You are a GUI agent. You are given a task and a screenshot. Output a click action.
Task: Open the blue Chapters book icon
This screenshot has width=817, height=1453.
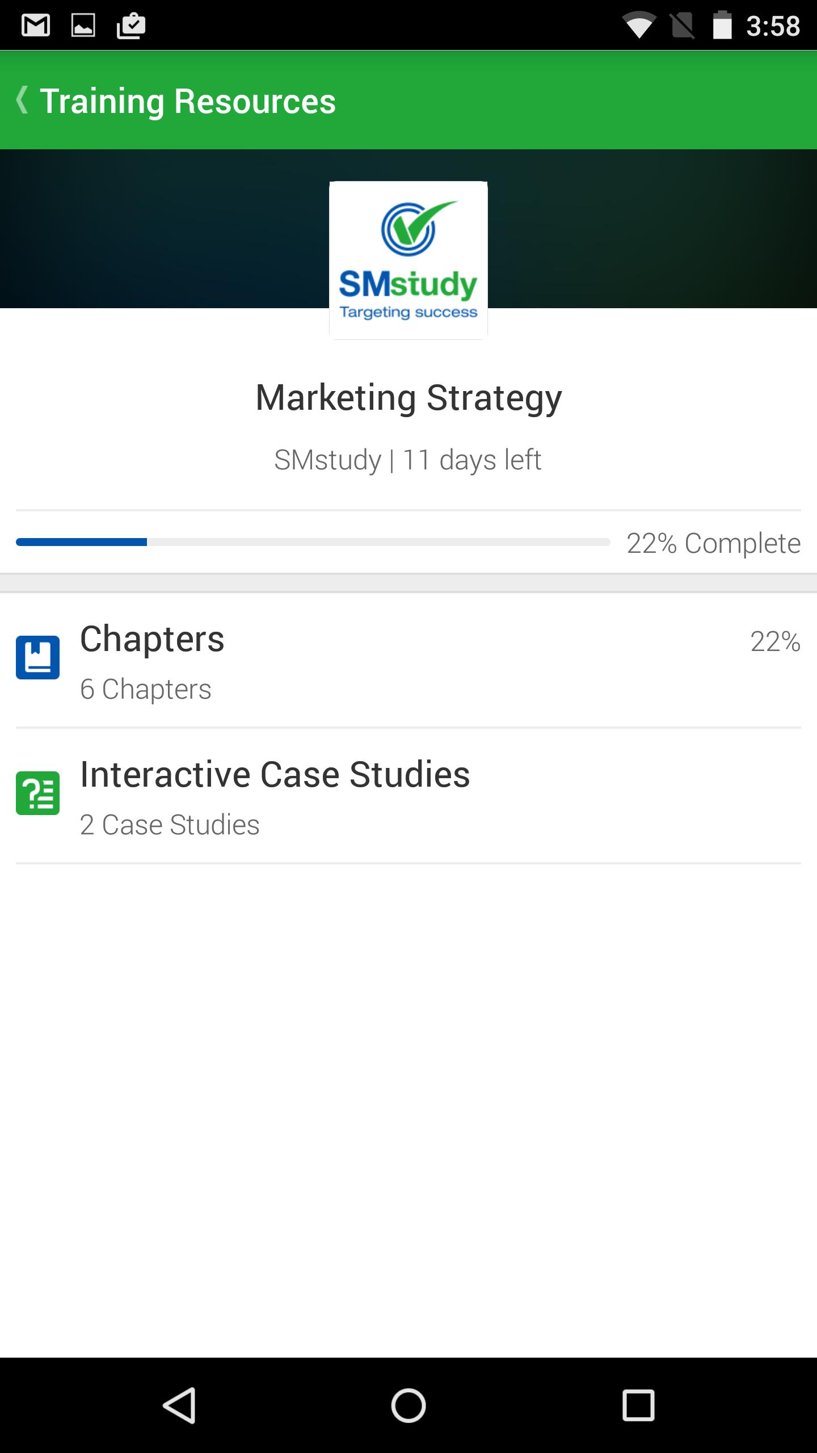click(x=37, y=657)
